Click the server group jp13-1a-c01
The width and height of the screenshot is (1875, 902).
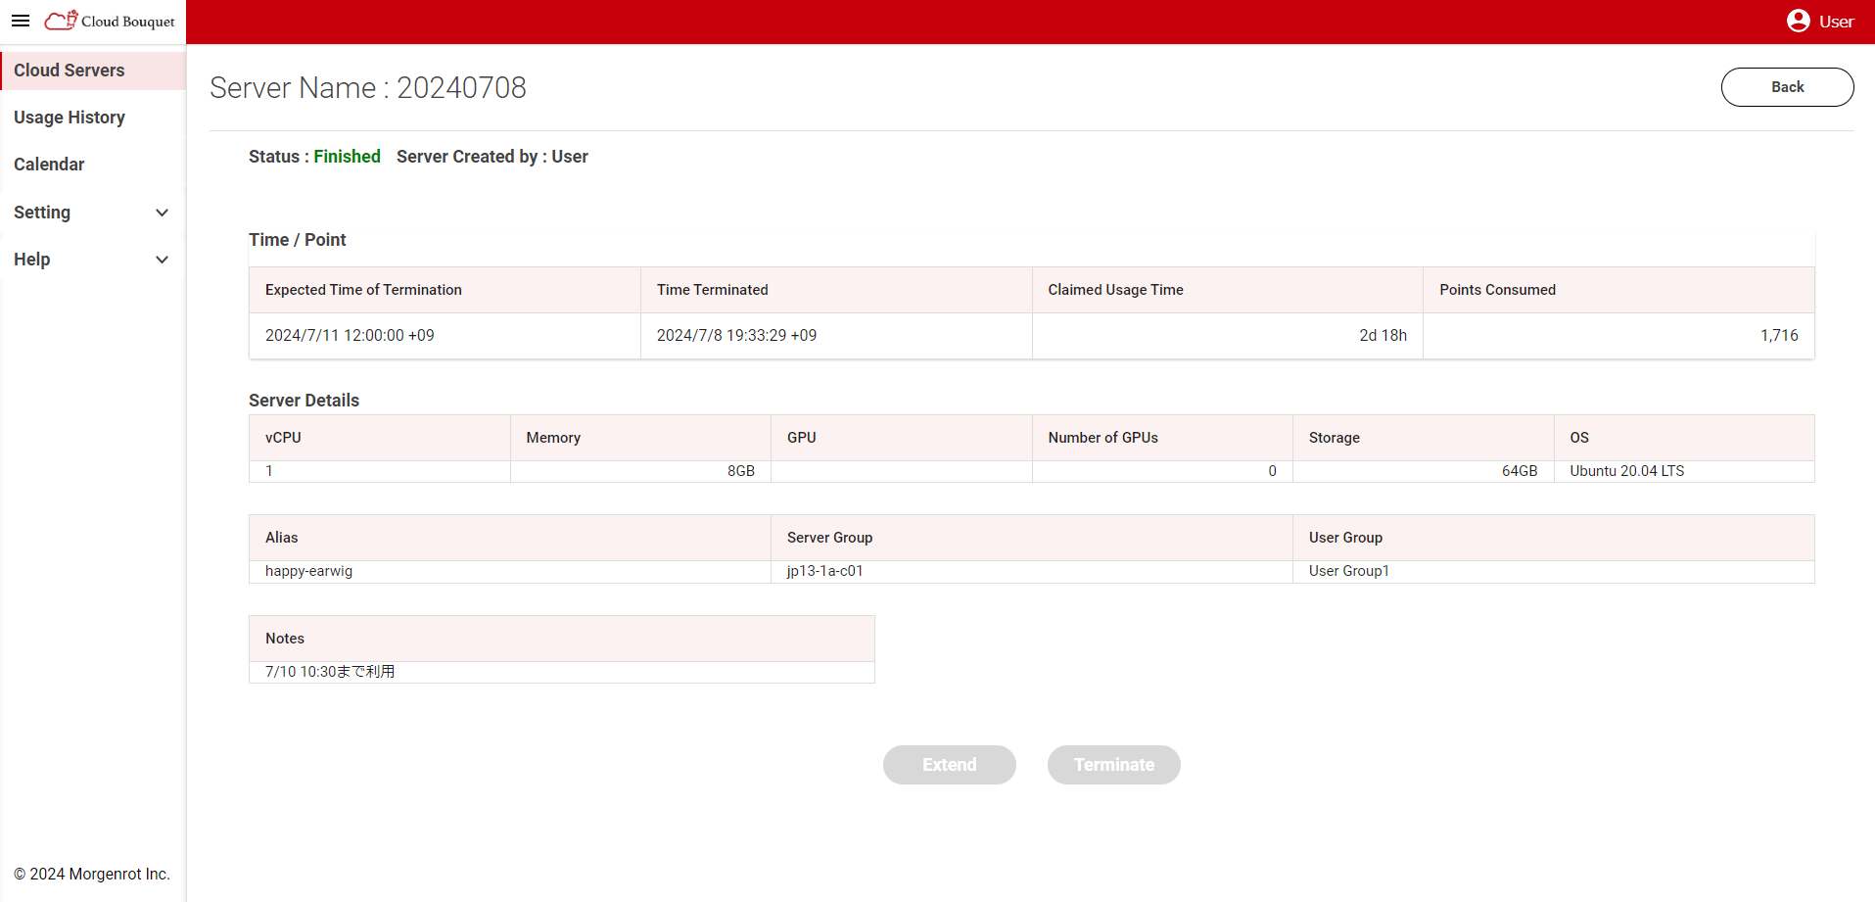point(825,571)
